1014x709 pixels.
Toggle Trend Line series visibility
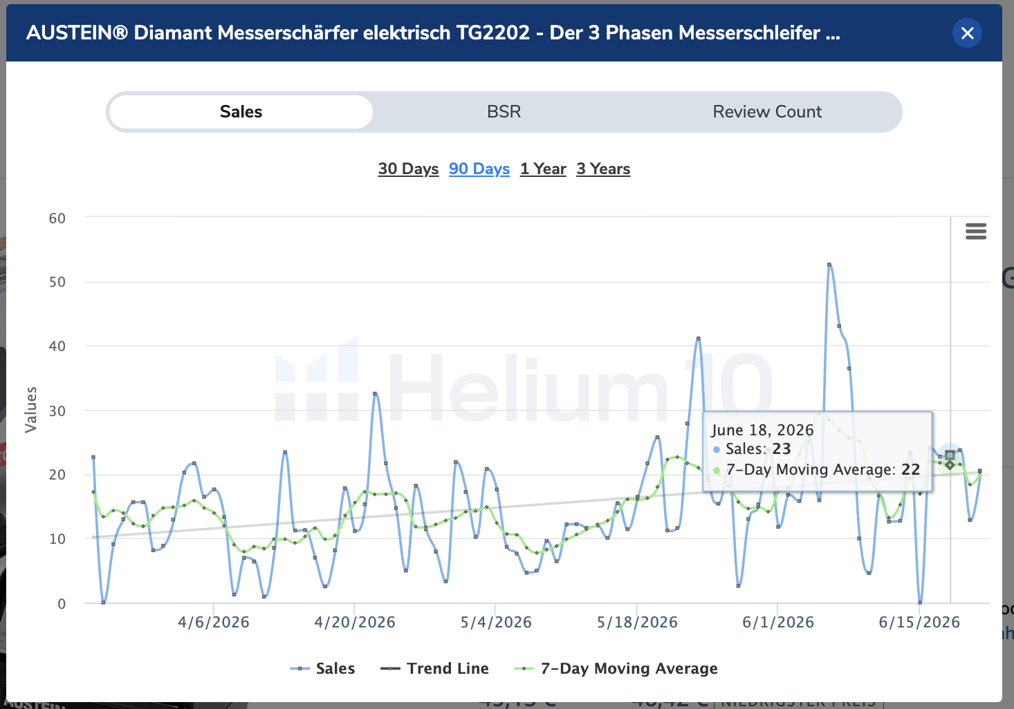pos(448,668)
